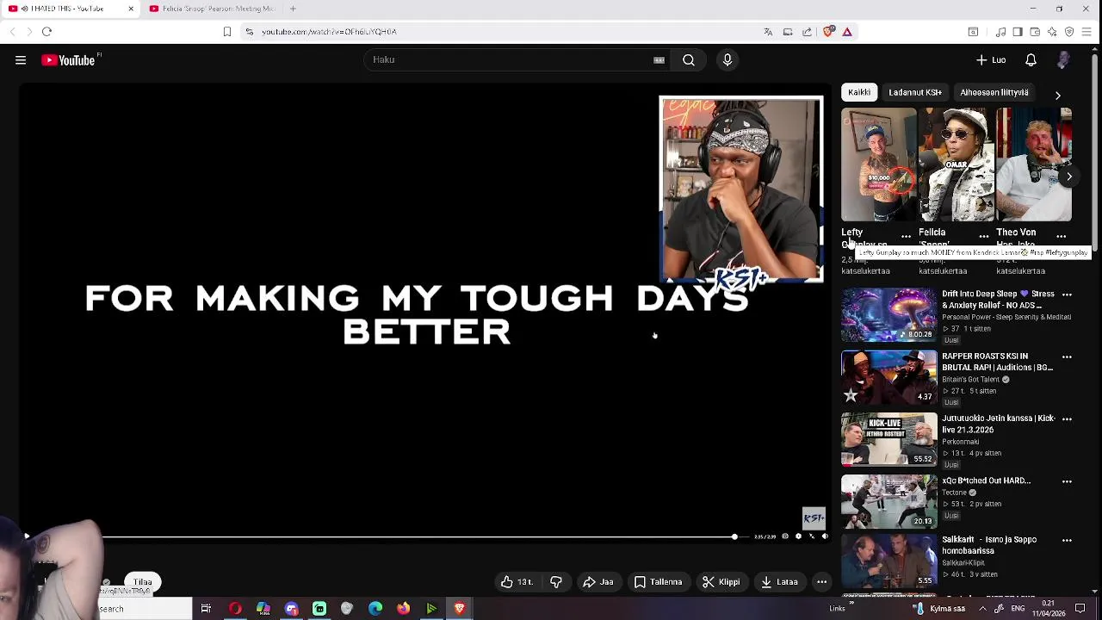Open the page translate icon
The image size is (1102, 620).
coord(768,32)
